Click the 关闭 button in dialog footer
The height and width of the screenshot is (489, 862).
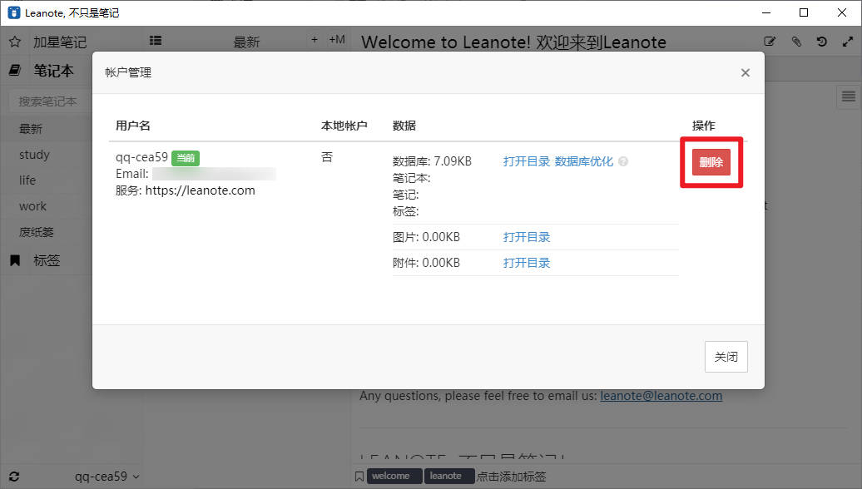(726, 357)
